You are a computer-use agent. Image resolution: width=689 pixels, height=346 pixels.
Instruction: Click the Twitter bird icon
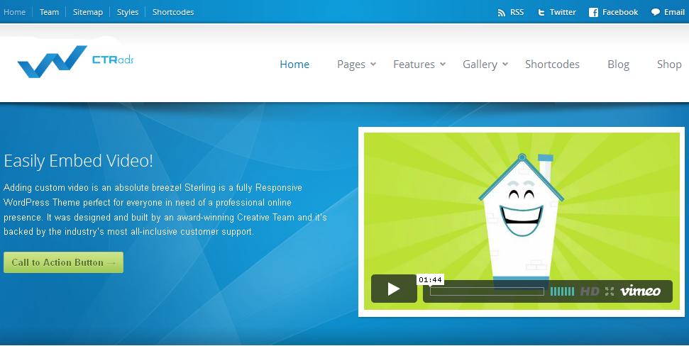click(x=541, y=13)
